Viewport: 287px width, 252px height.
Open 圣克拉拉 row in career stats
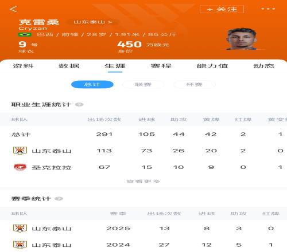[x=143, y=167]
